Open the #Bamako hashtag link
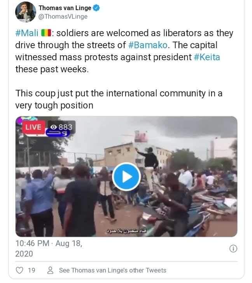The width and height of the screenshot is (252, 283). pos(148,45)
